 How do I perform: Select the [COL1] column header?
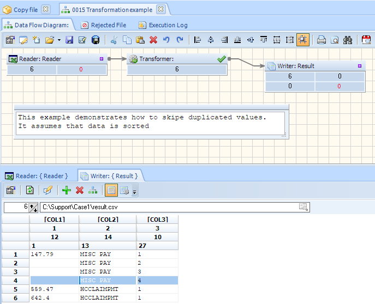click(55, 220)
